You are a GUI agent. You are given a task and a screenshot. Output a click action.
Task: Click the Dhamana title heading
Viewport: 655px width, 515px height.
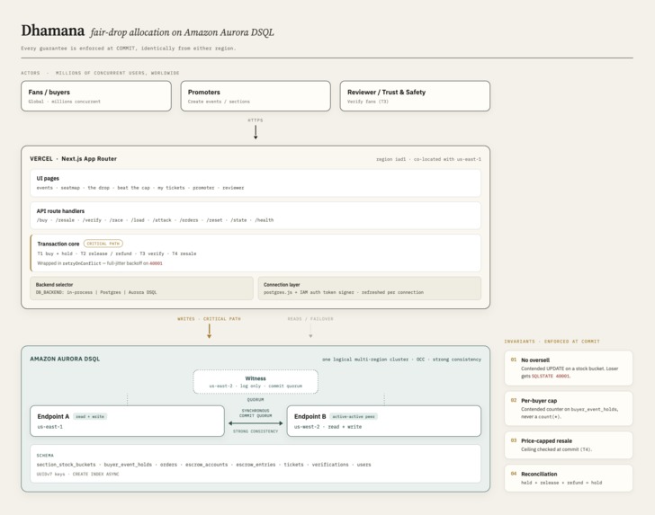point(52,31)
